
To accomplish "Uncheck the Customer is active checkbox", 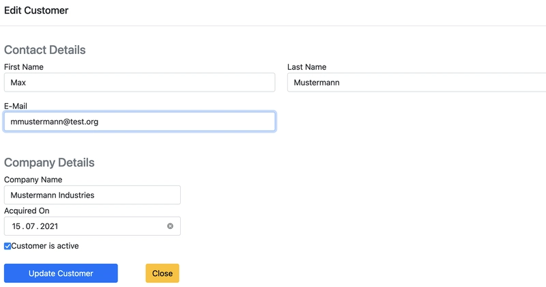I will click(8, 246).
